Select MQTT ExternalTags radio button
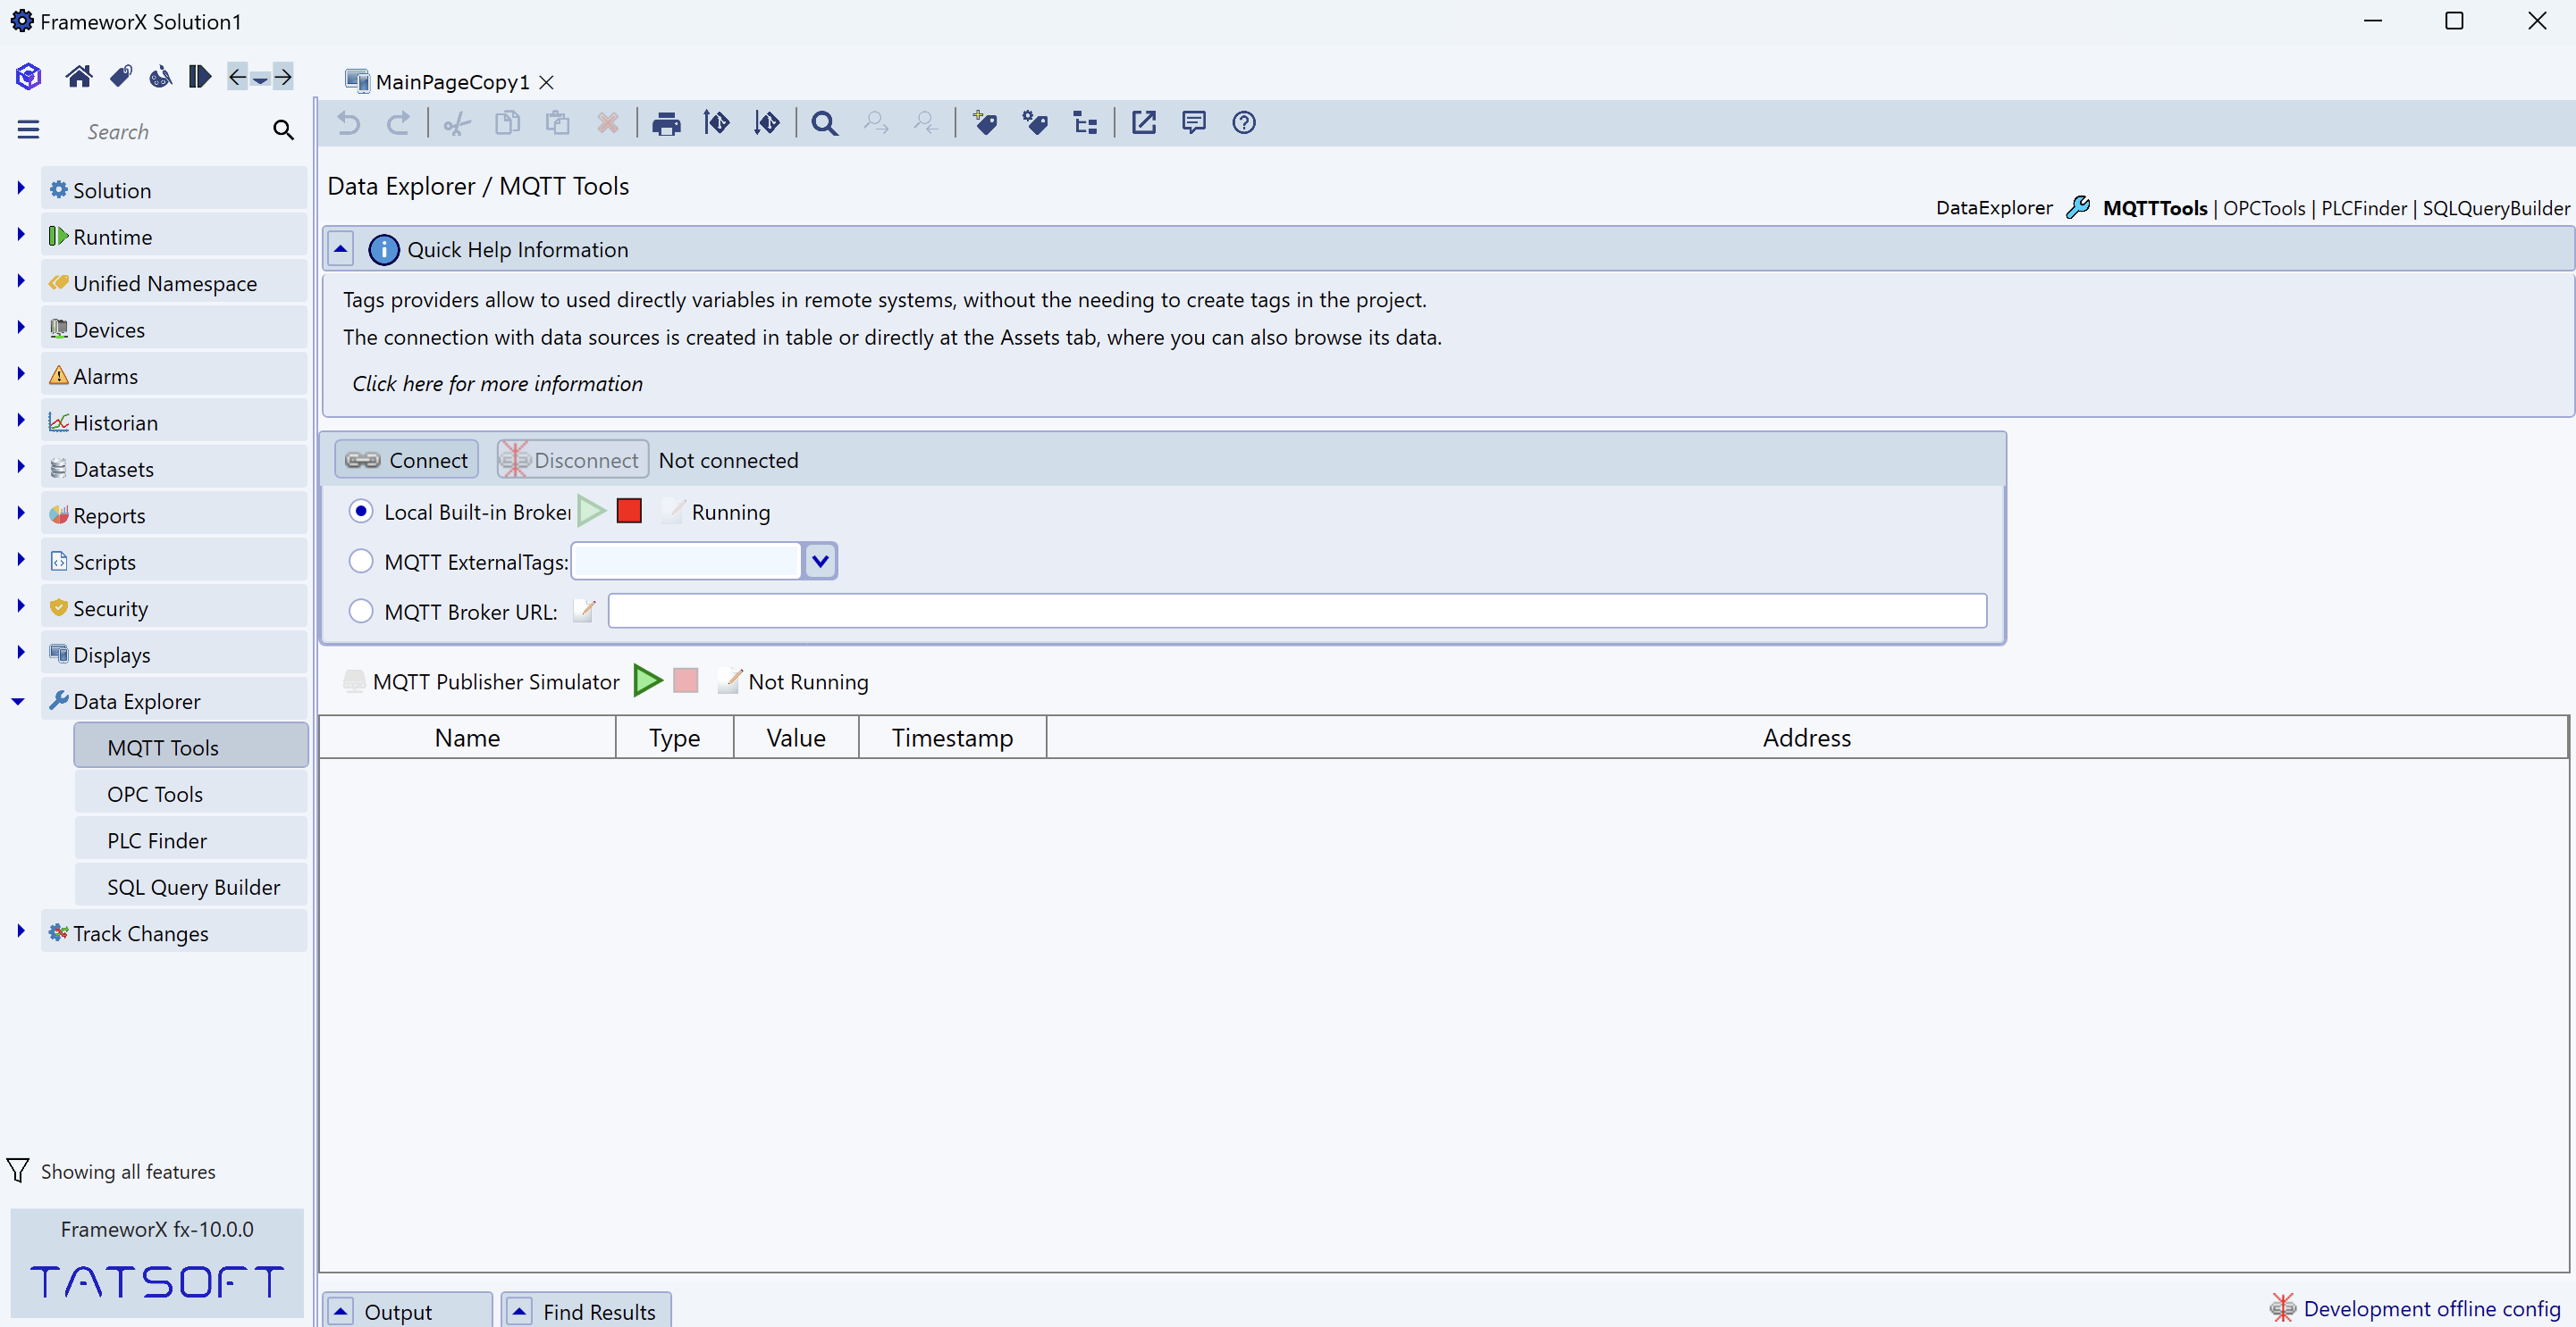Image resolution: width=2576 pixels, height=1327 pixels. coord(361,562)
